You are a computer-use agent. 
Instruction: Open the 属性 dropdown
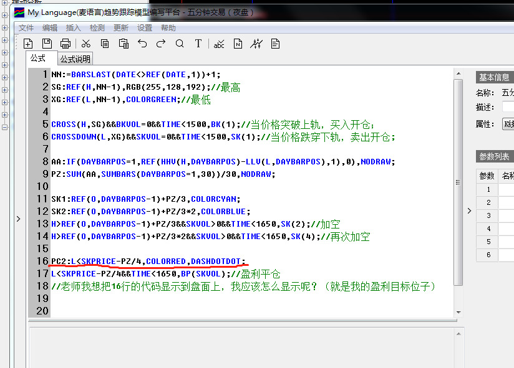click(x=508, y=124)
